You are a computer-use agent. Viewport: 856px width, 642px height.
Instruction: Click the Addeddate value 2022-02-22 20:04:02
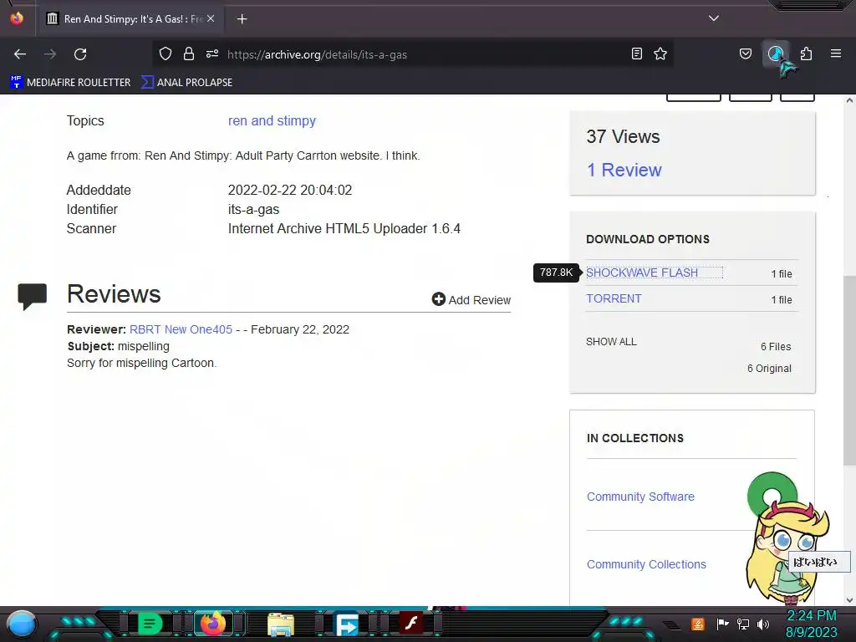[x=290, y=190]
